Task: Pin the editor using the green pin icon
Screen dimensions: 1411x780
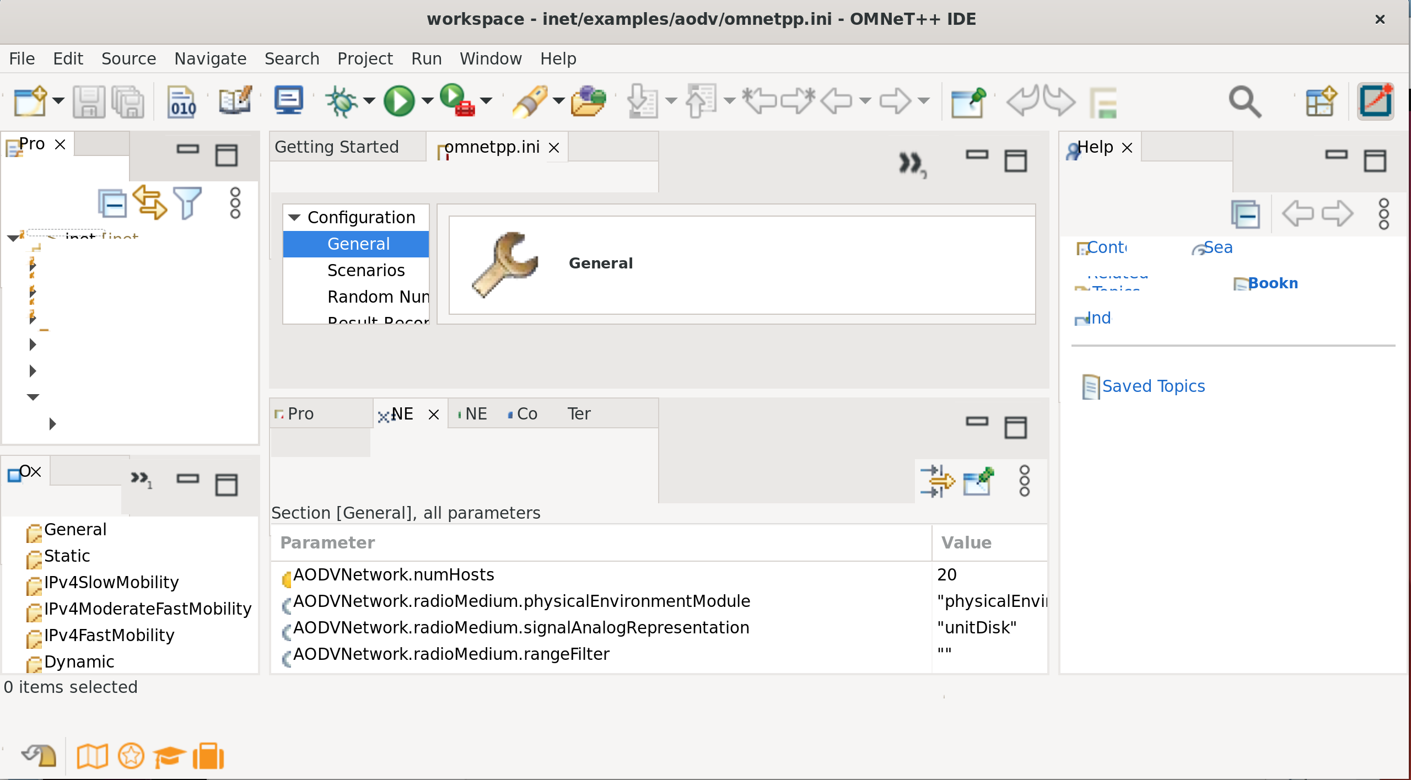Action: pos(970,101)
